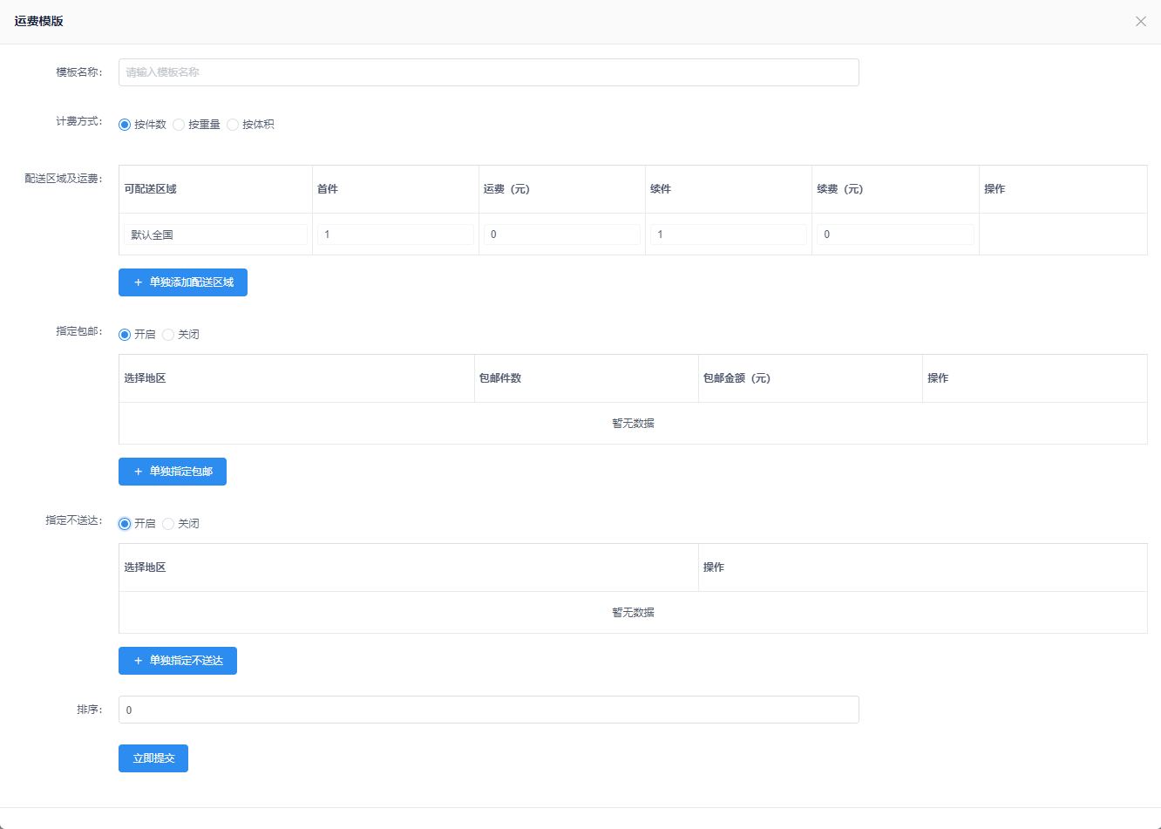
Task: Click the 续费（元） input field
Action: (894, 234)
